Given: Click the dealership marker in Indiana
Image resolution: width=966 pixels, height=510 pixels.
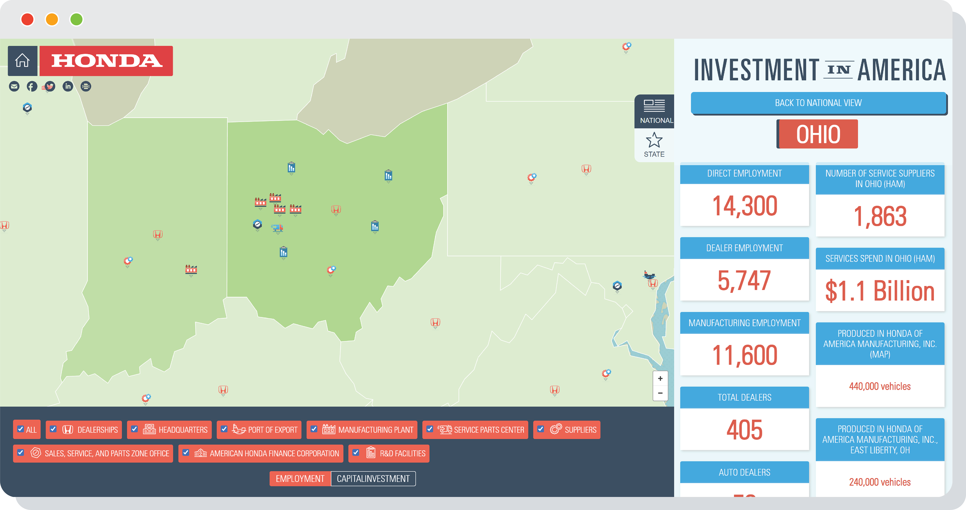Looking at the screenshot, I should [x=158, y=235].
